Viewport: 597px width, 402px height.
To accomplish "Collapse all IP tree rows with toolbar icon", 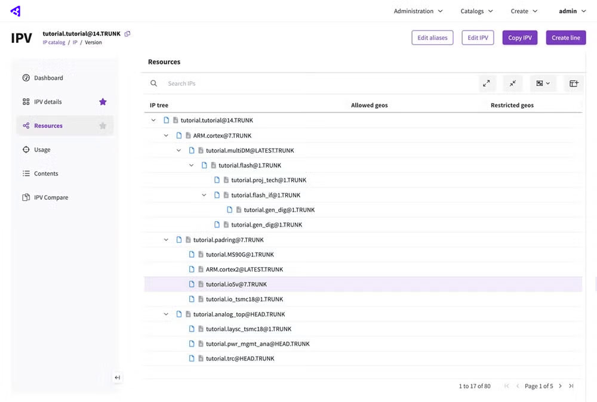I will pyautogui.click(x=512, y=84).
